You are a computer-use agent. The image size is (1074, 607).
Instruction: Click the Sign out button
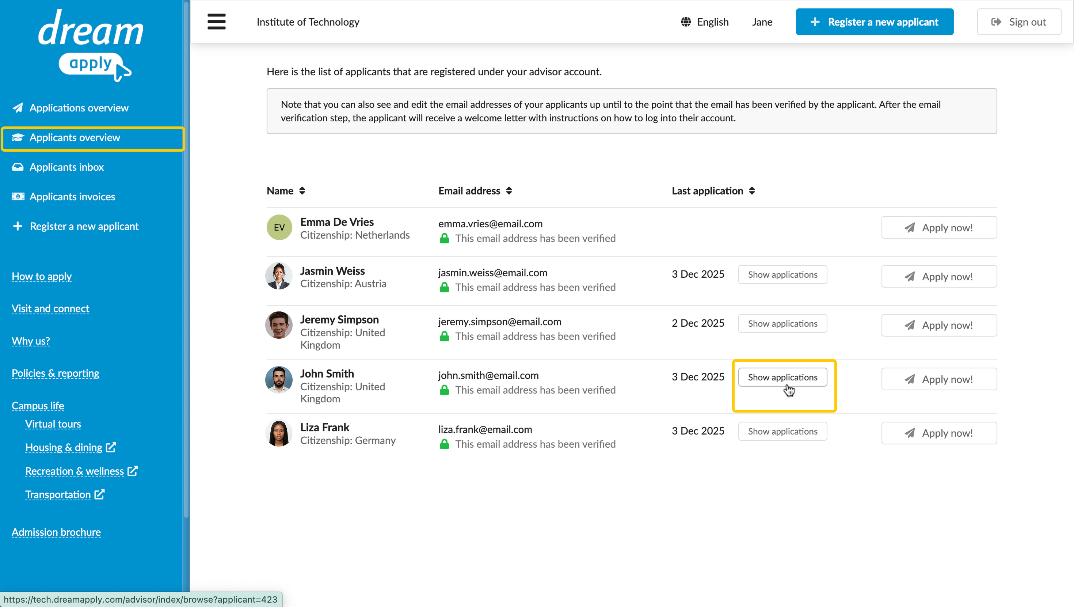pyautogui.click(x=1019, y=22)
